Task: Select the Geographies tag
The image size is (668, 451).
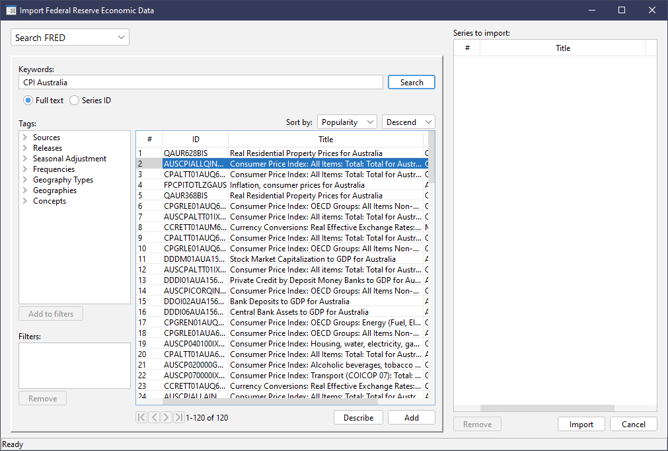Action: pos(55,190)
